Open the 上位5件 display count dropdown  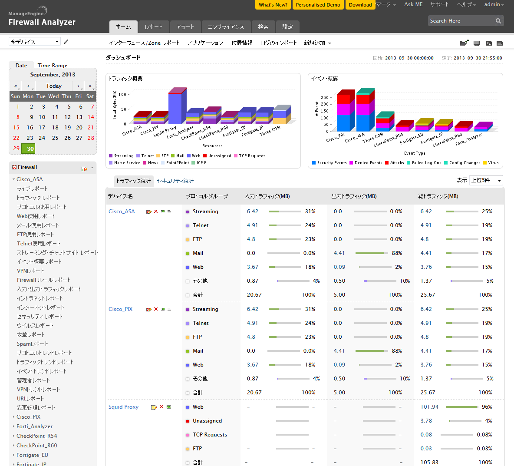486,180
